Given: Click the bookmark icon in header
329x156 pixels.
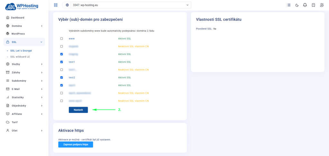Looking at the screenshot, I should click(313, 5).
